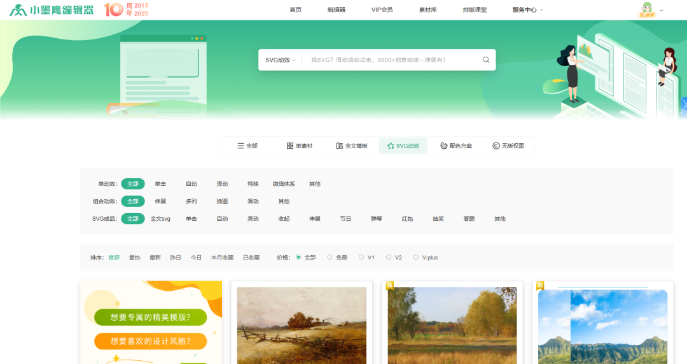Filter 组合动效 by 伸展
This screenshot has height=364, width=687.
[160, 201]
